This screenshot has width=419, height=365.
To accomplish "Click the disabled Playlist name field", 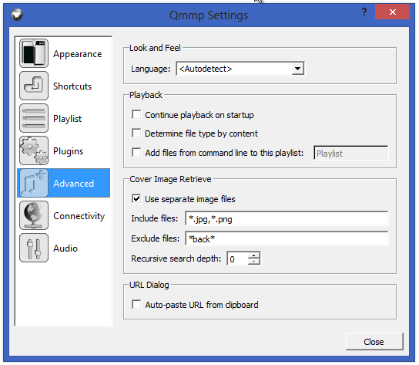I will [351, 154].
